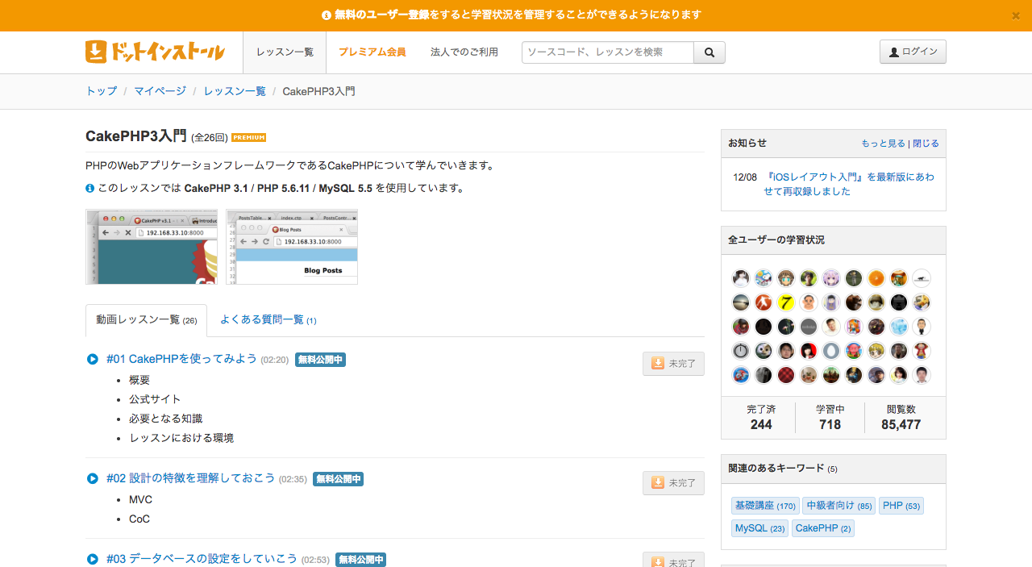Open the light blue watercolor user avatar

(899, 327)
